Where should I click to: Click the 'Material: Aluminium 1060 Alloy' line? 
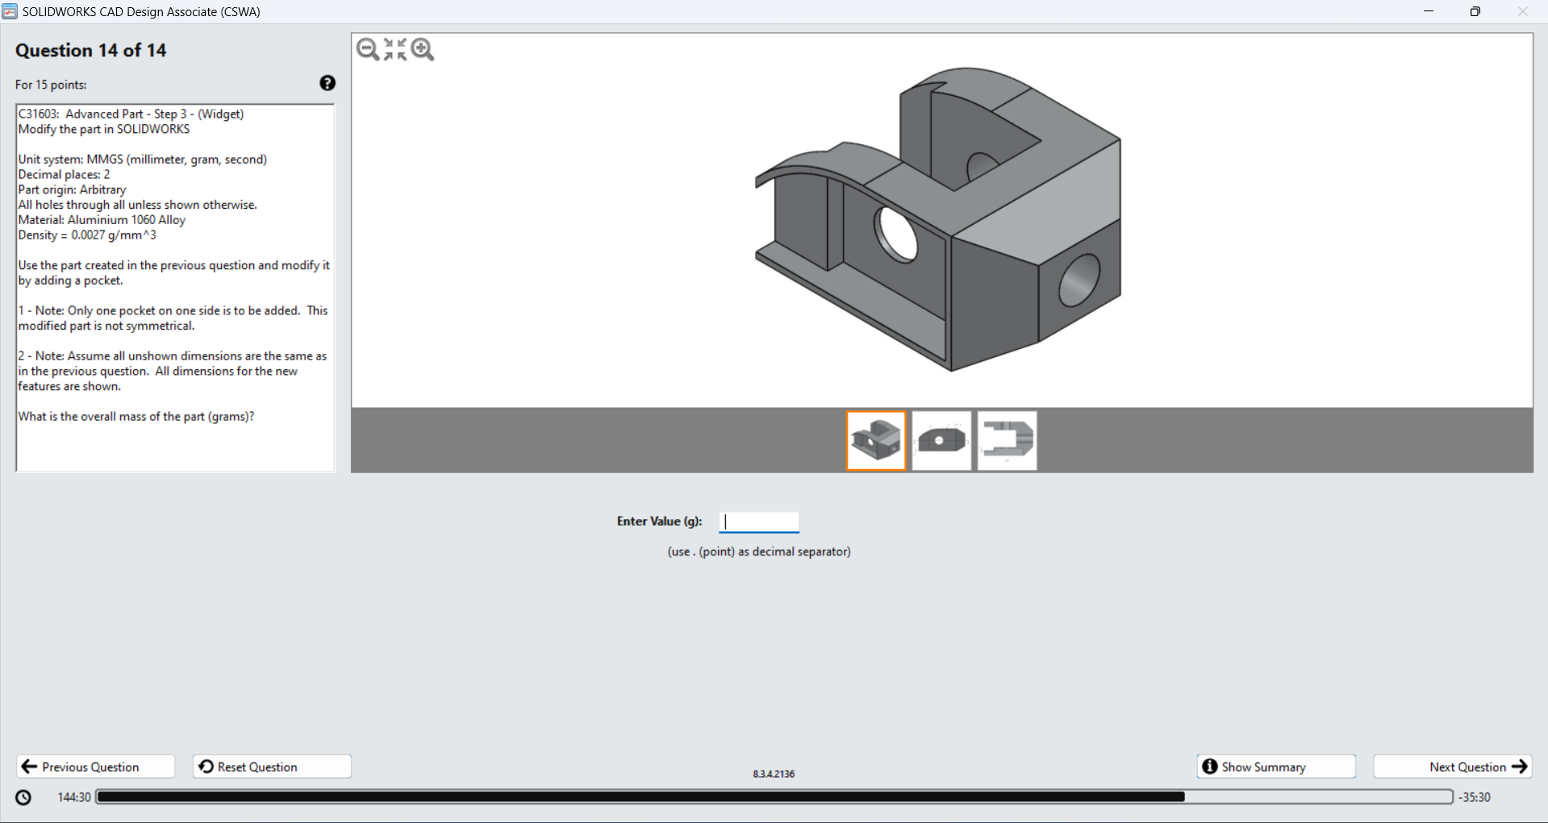coord(102,219)
